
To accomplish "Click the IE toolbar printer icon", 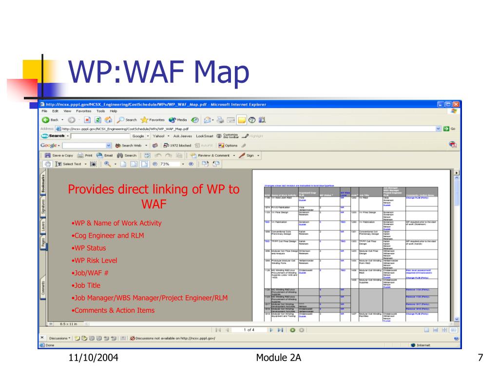I will click(220, 120).
